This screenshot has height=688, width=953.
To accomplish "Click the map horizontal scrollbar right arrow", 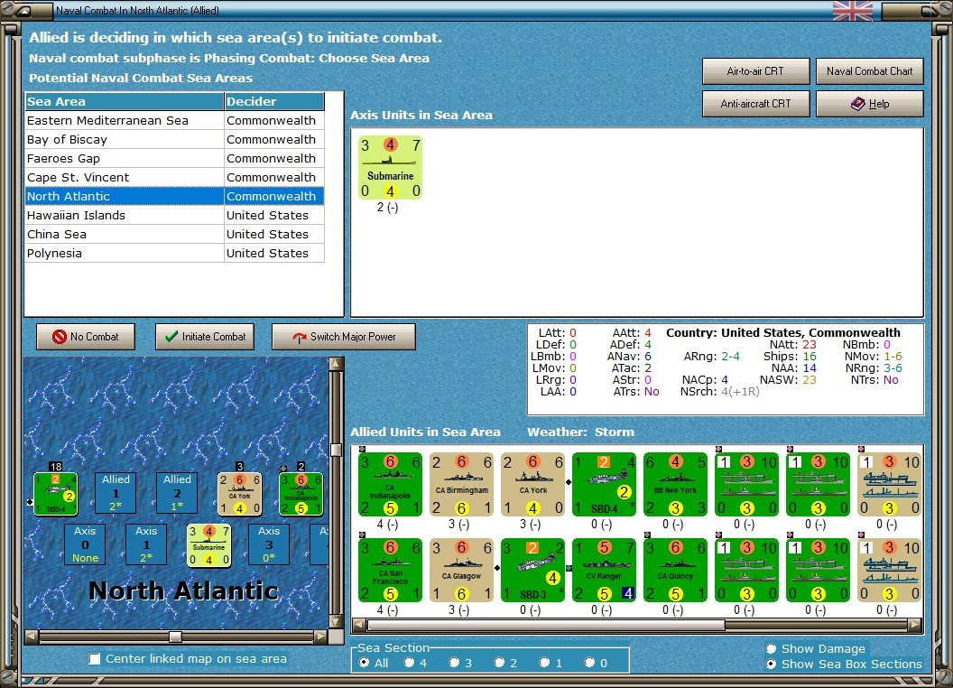I will [x=321, y=637].
